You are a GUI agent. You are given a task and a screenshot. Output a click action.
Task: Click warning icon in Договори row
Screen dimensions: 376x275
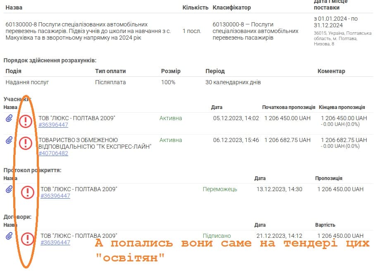(x=28, y=239)
